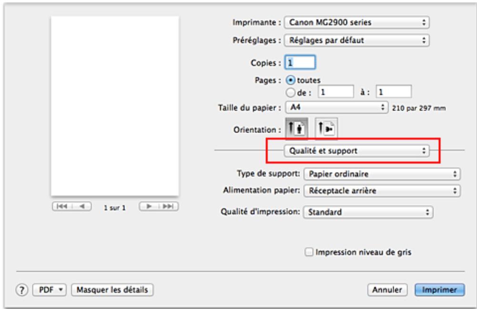The width and height of the screenshot is (477, 309).
Task: Select portrait orientation icon
Action: pyautogui.click(x=296, y=128)
